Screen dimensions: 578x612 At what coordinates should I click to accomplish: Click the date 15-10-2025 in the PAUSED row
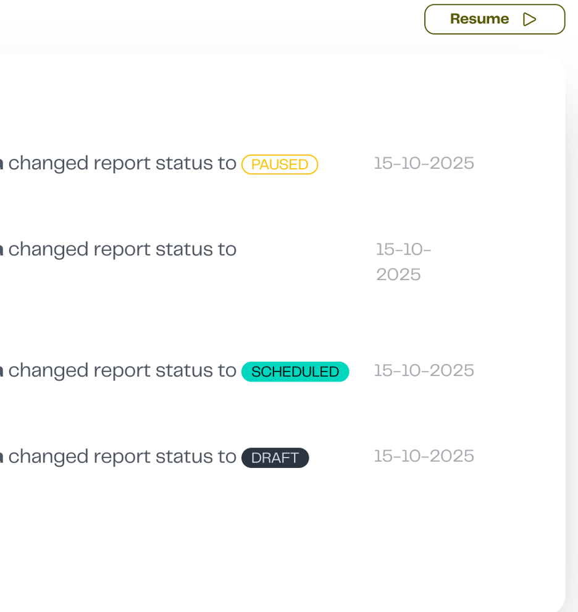(x=424, y=163)
